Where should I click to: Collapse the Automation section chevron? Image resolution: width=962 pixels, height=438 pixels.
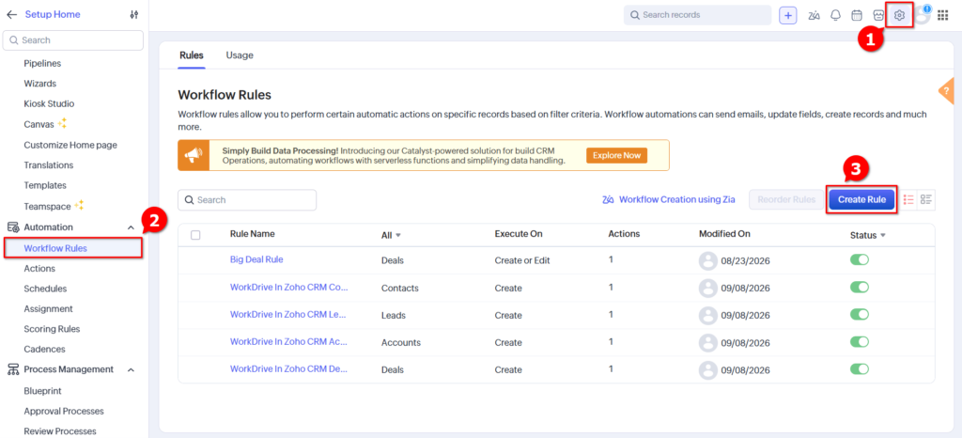pyautogui.click(x=131, y=227)
